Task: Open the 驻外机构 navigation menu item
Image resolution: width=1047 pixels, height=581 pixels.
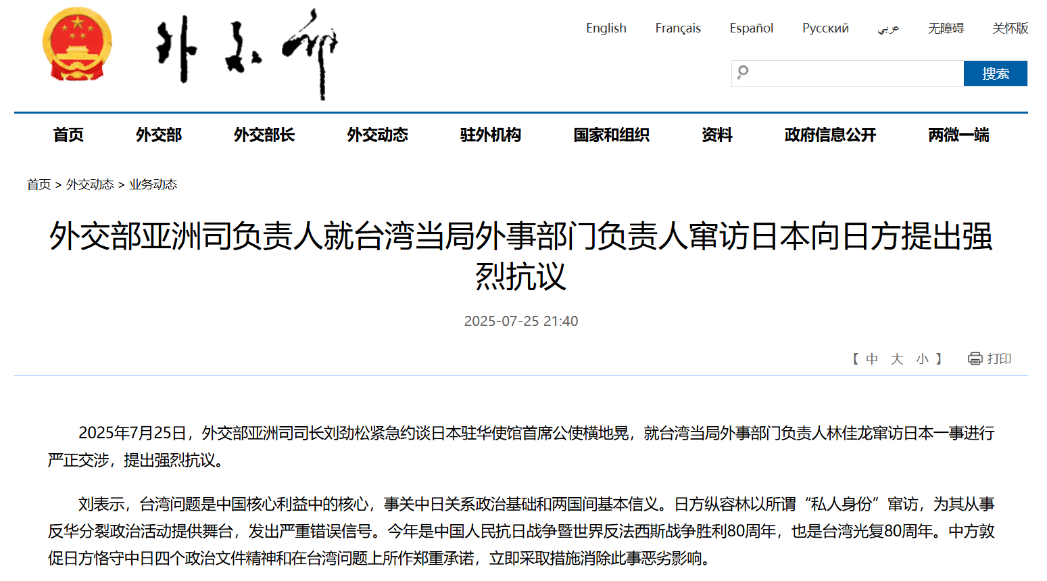Action: click(x=491, y=135)
